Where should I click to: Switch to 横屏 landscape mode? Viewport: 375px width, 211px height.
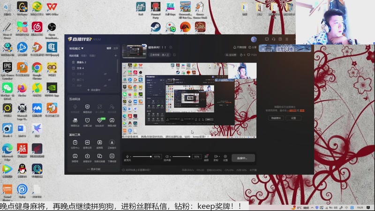point(109,48)
